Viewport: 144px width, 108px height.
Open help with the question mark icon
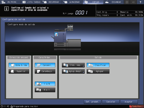[140, 2]
